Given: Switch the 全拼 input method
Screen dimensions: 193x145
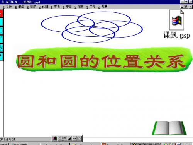Looking at the screenshot, I should coord(62,139).
